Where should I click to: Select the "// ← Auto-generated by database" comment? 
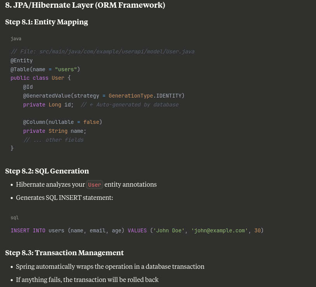point(130,105)
